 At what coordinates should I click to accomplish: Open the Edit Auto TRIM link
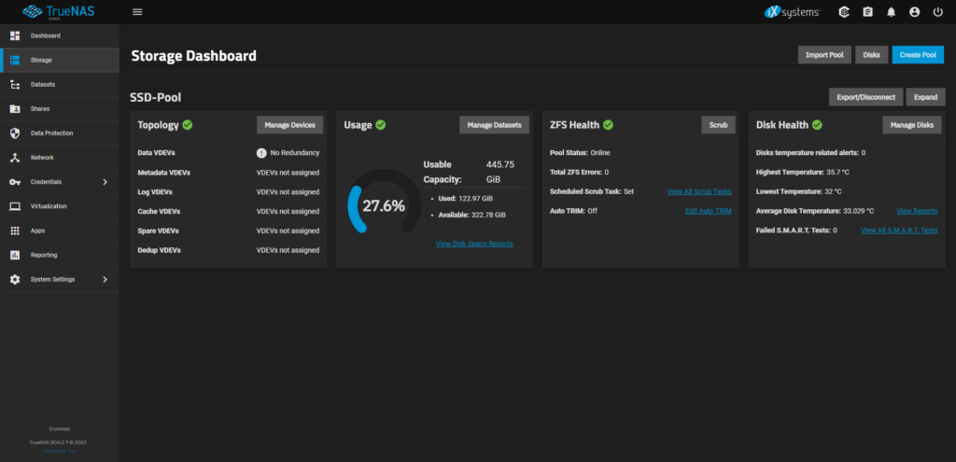click(708, 211)
